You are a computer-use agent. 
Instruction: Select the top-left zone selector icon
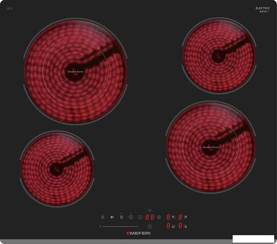point(174,217)
